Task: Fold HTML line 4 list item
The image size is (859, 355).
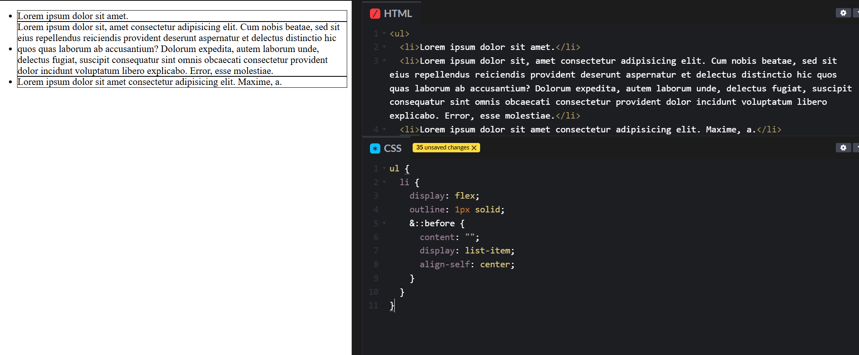Action: point(384,130)
